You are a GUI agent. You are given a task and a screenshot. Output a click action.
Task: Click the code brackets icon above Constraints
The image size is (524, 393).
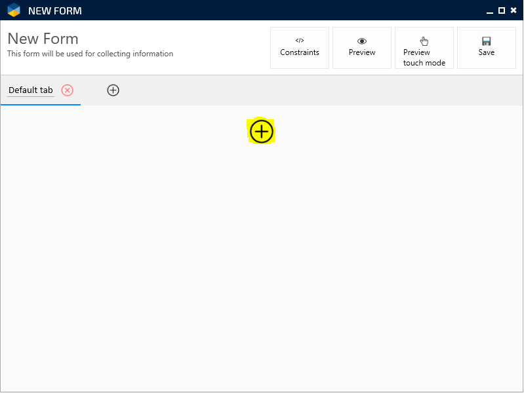(x=300, y=41)
